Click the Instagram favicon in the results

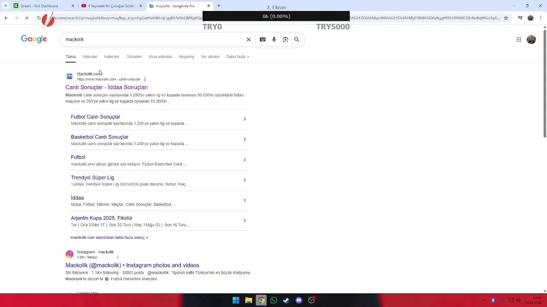(x=69, y=254)
